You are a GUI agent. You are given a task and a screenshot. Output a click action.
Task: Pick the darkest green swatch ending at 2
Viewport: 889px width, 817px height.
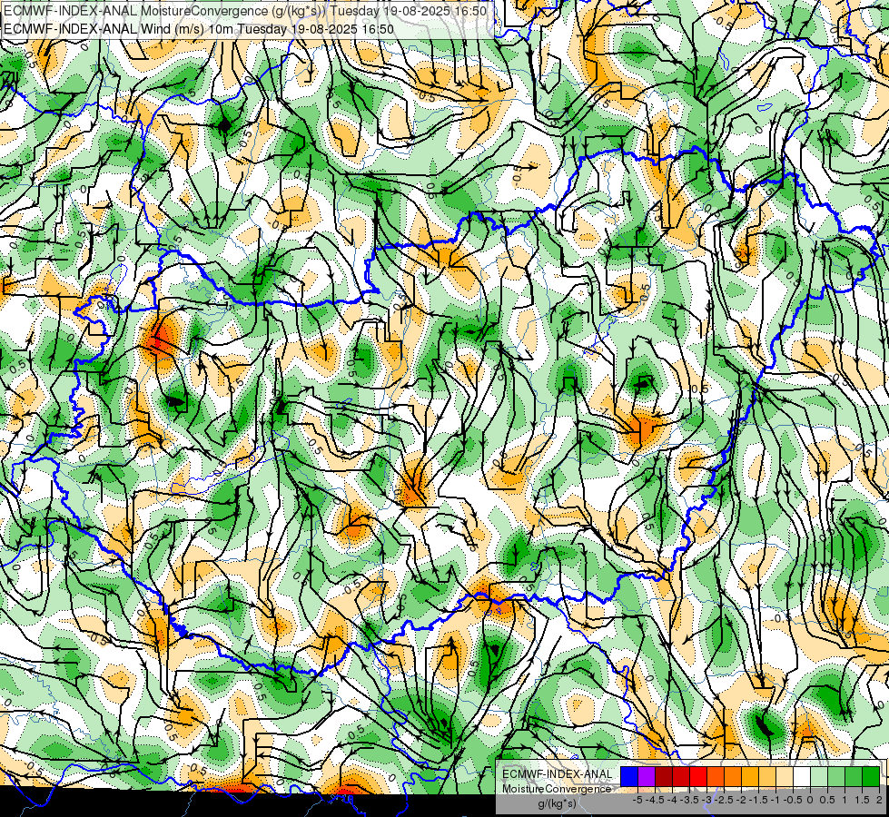click(x=871, y=777)
